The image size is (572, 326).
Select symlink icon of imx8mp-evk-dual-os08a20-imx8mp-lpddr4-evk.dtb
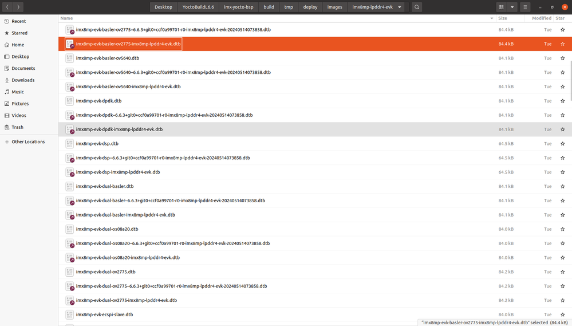click(x=69, y=257)
